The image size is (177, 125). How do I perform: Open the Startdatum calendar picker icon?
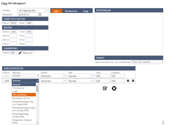(x=40, y=15)
